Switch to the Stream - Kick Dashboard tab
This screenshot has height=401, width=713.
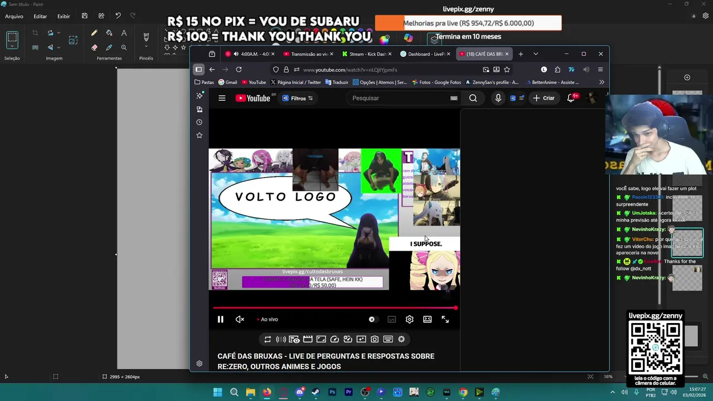pos(366,54)
